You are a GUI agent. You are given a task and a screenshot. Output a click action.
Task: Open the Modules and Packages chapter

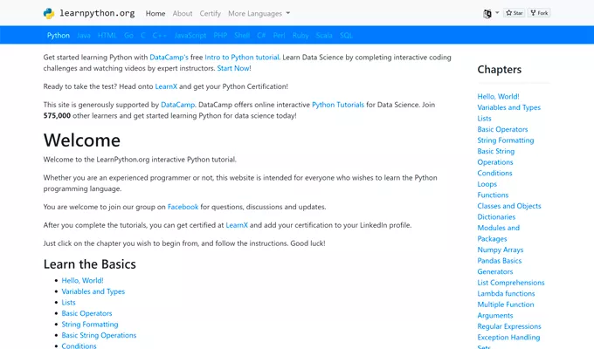498,234
